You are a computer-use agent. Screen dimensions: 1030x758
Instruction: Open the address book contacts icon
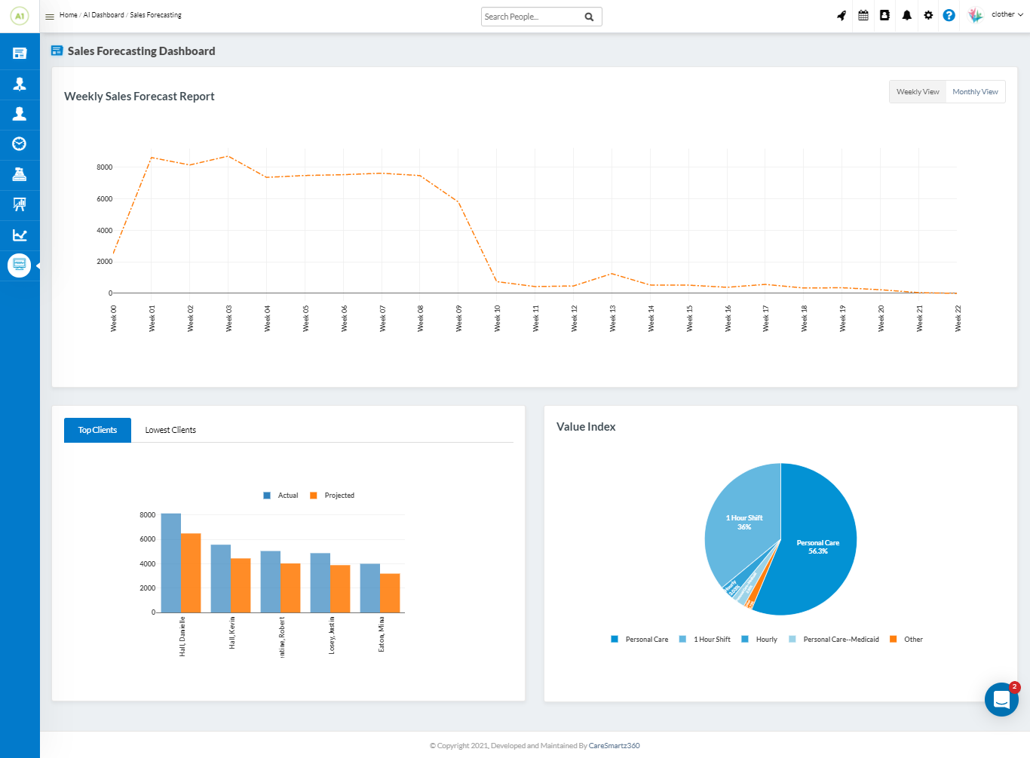pos(884,15)
